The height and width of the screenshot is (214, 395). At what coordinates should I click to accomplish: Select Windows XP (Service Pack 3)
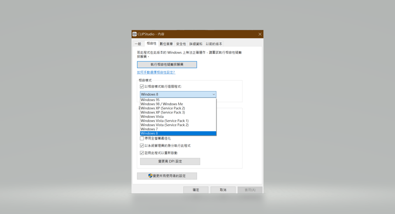pos(178,112)
